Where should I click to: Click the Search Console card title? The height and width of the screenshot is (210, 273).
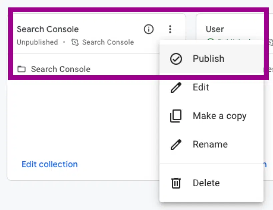point(48,29)
